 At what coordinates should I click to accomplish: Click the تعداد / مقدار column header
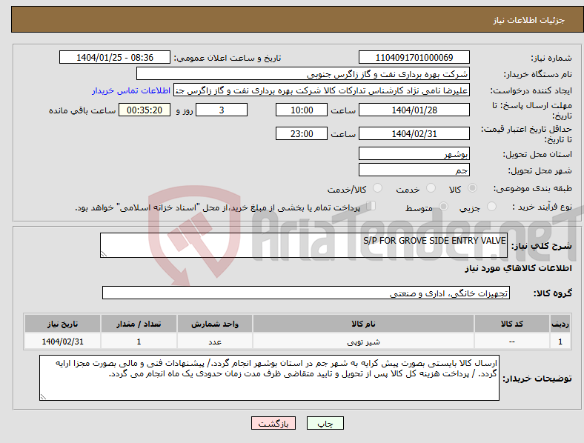tap(139, 324)
